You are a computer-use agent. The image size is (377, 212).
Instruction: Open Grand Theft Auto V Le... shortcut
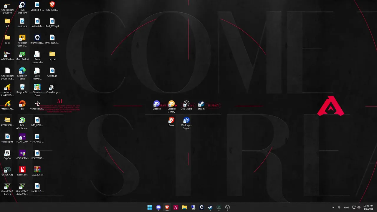[x=22, y=189]
